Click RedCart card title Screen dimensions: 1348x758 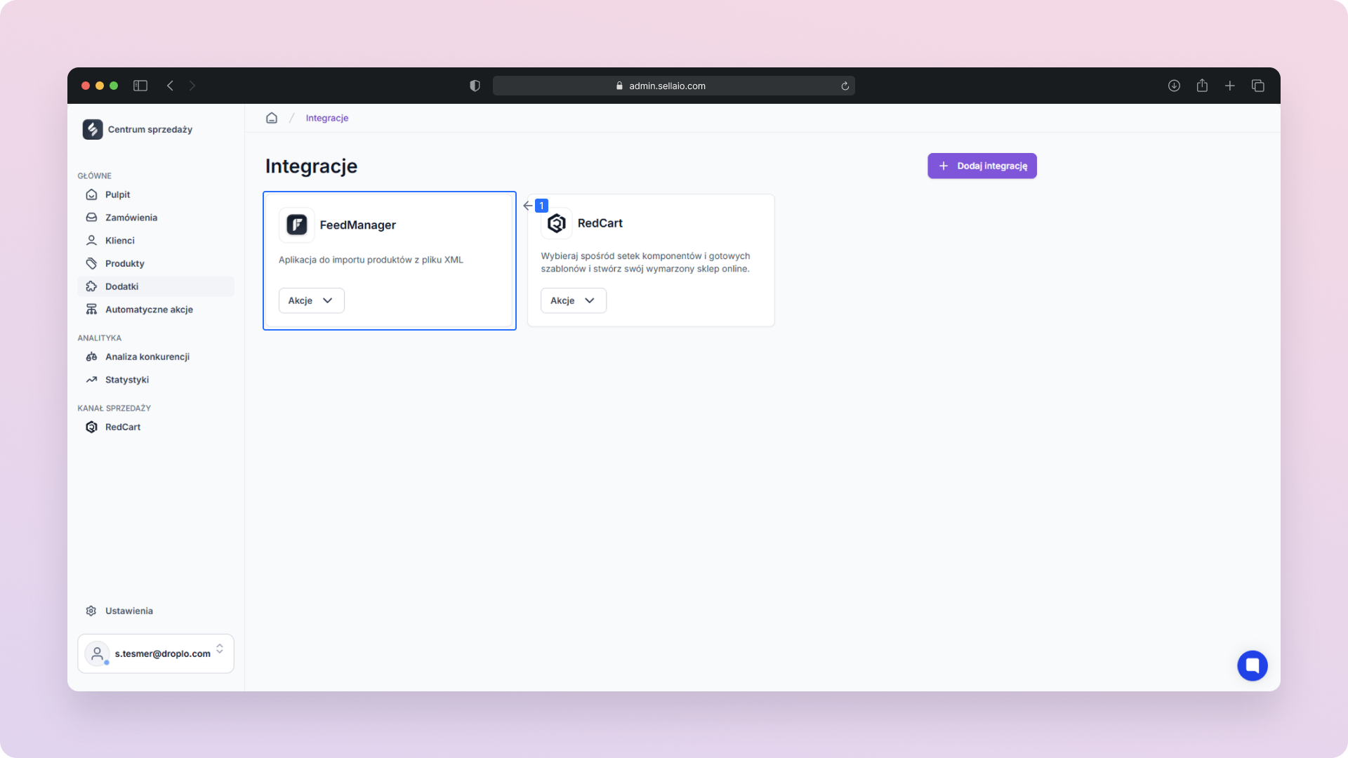tap(600, 223)
